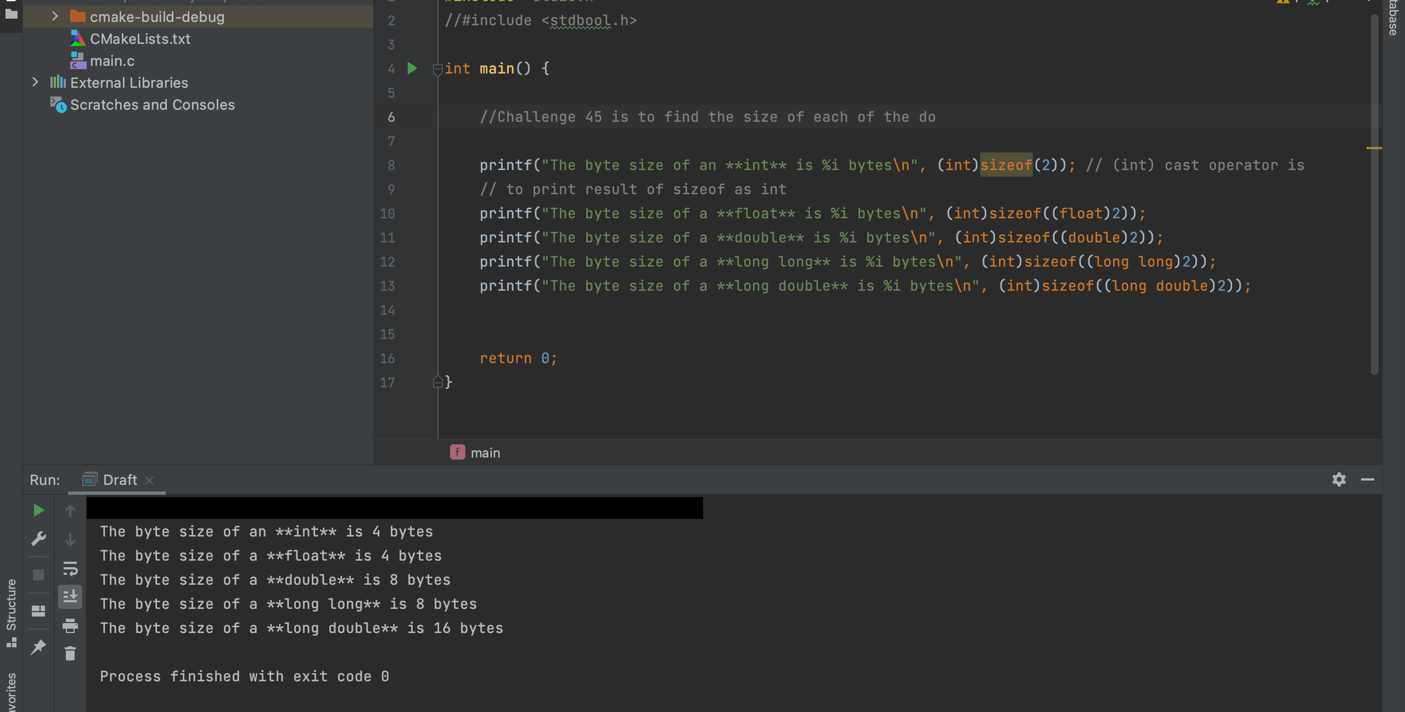This screenshot has height=712, width=1405.
Task: Toggle soft-wrap in console output
Action: click(70, 569)
